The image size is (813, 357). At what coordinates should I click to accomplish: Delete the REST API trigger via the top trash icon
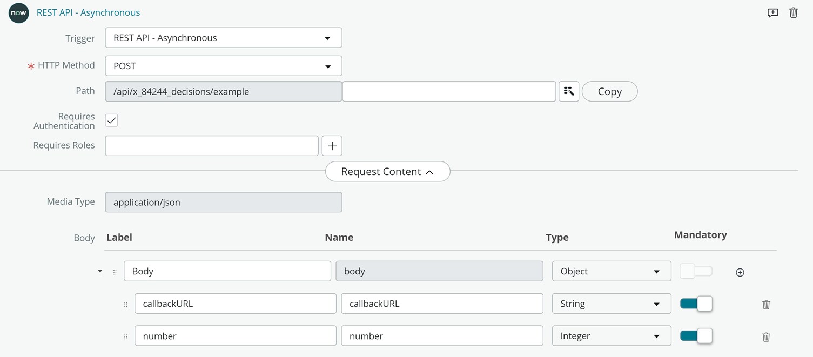pyautogui.click(x=793, y=13)
